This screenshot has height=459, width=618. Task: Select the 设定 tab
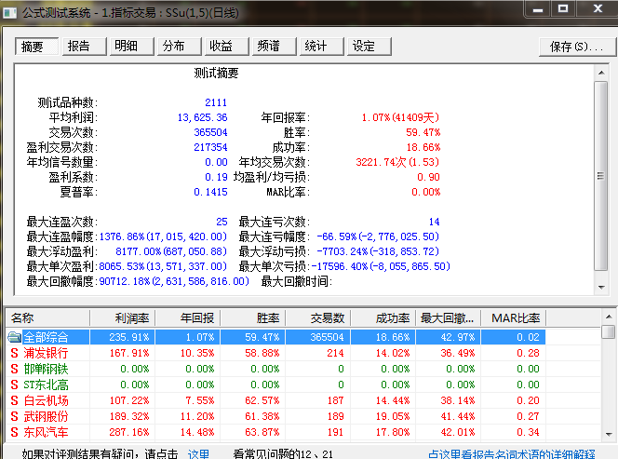(x=363, y=47)
